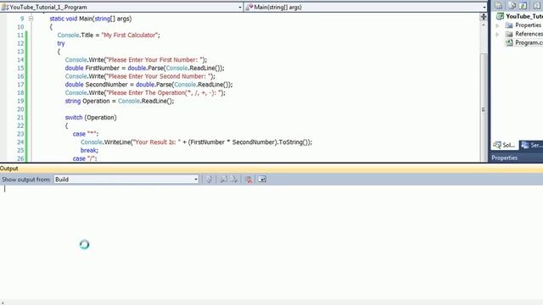Expand the Properties node in Solution Explorer

[498, 25]
